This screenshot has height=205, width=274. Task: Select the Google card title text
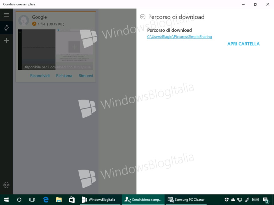point(39,17)
